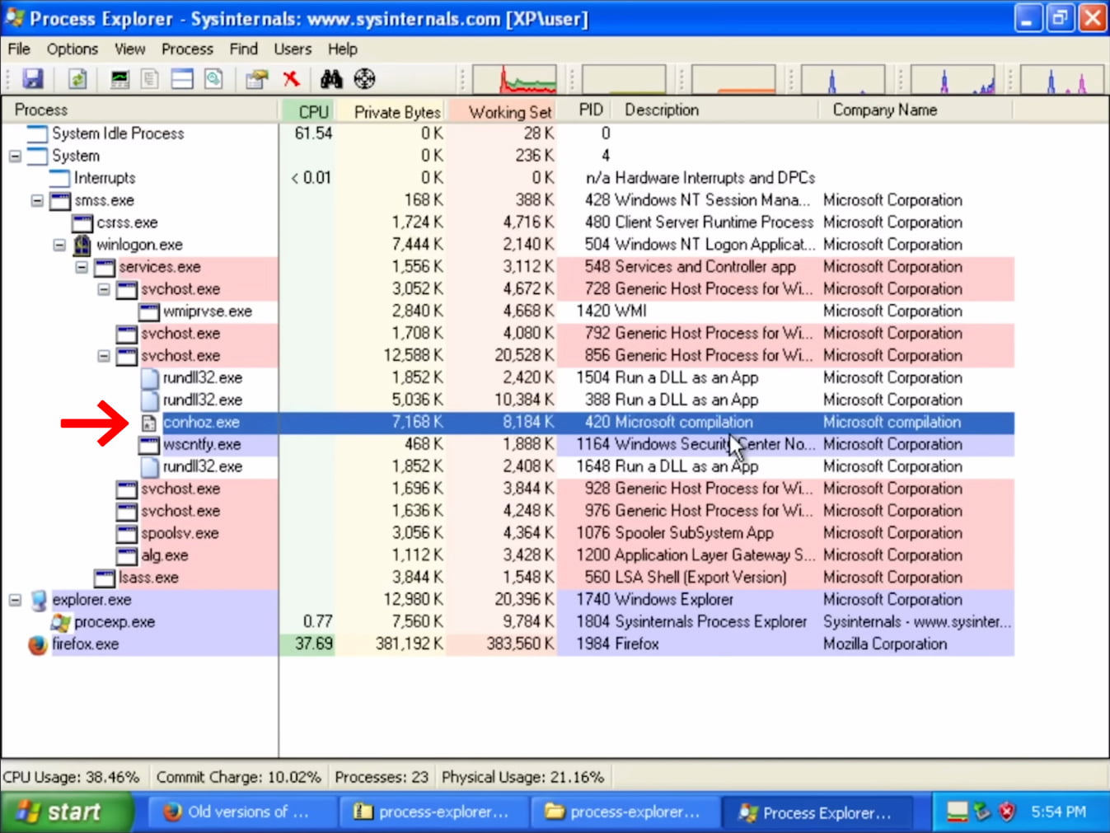Open the Options menu
The image size is (1110, 833).
[72, 49]
